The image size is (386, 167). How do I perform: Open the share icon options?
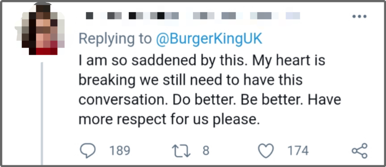[x=359, y=150]
